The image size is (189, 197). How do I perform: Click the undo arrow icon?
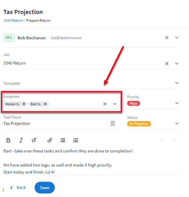[161, 140]
